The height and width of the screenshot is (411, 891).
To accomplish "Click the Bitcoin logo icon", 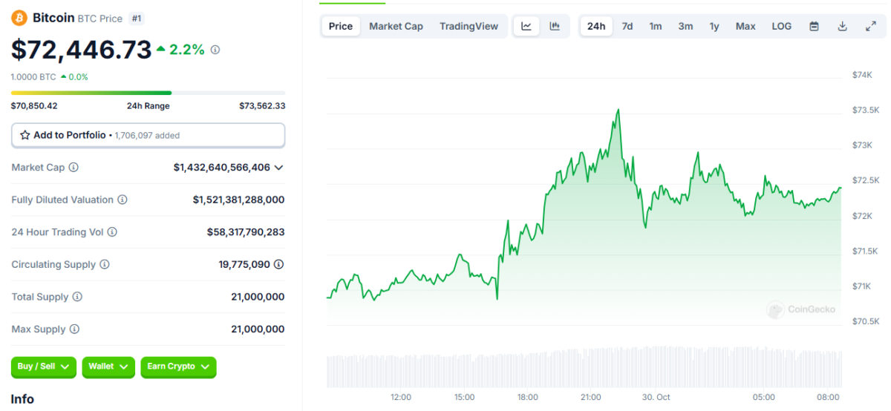I will point(19,18).
